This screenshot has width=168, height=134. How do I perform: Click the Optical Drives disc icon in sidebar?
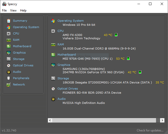pyautogui.click(x=9, y=65)
